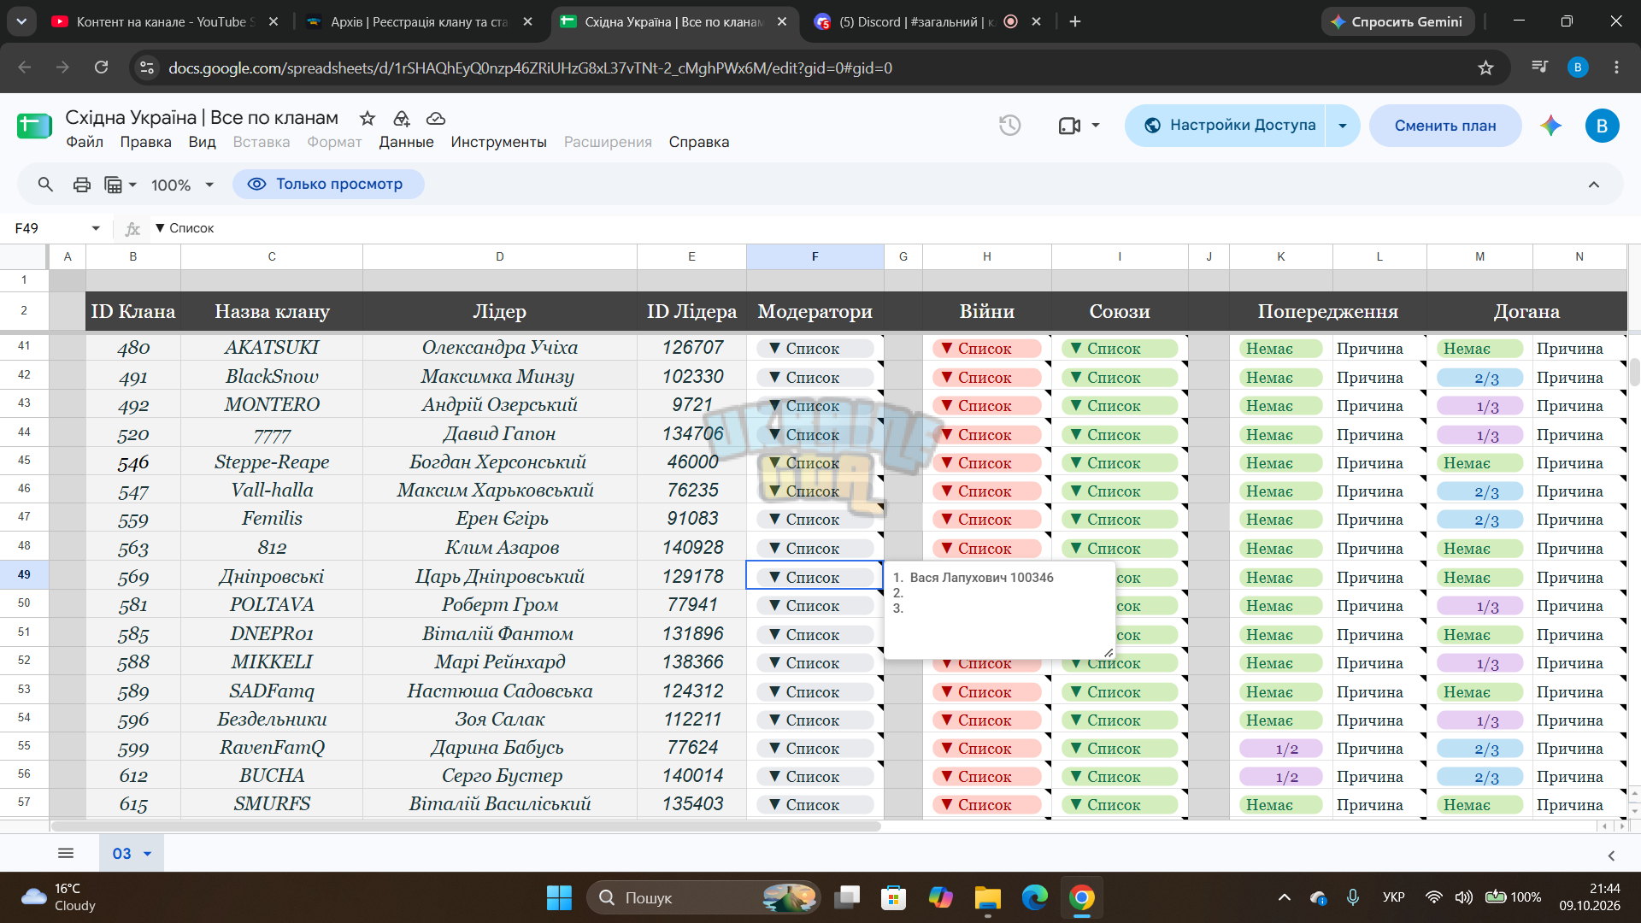Click the Спросить Gemini button
Viewport: 1641px width, 923px height.
[x=1397, y=22]
